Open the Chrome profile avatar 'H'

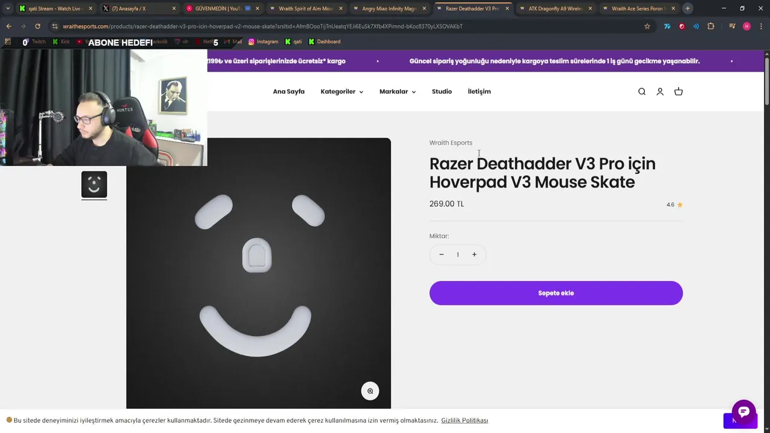pos(747,26)
